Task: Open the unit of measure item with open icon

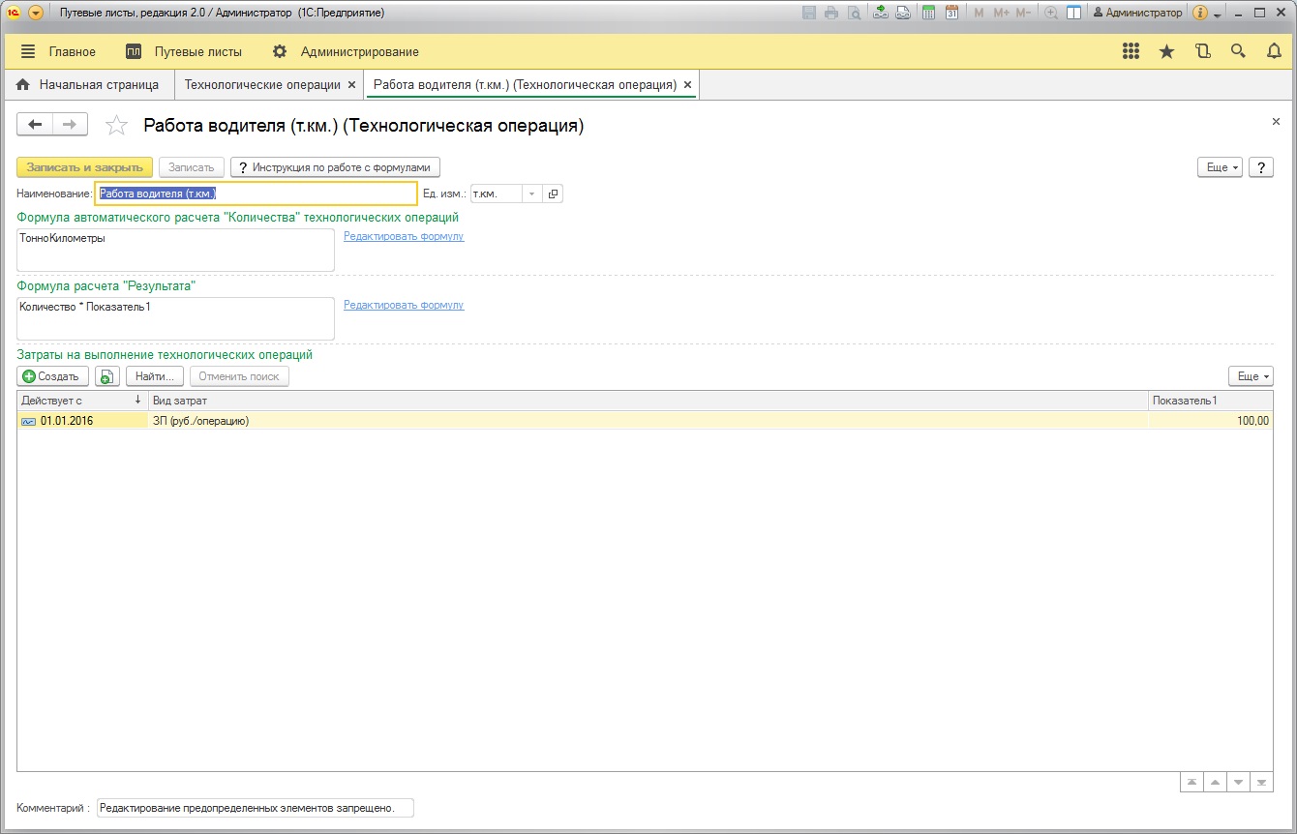Action: coord(553,194)
